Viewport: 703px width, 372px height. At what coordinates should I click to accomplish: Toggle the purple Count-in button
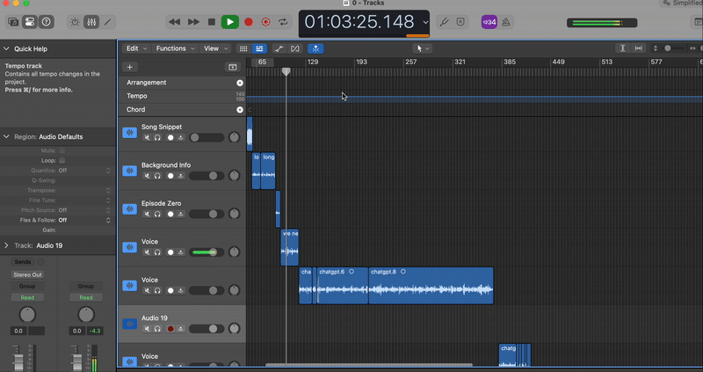click(x=489, y=21)
